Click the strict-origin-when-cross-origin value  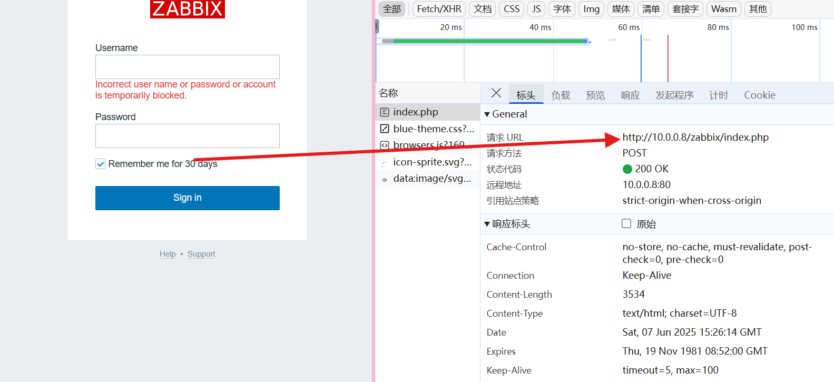[692, 201]
